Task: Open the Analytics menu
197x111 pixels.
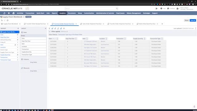Action: [62, 13]
